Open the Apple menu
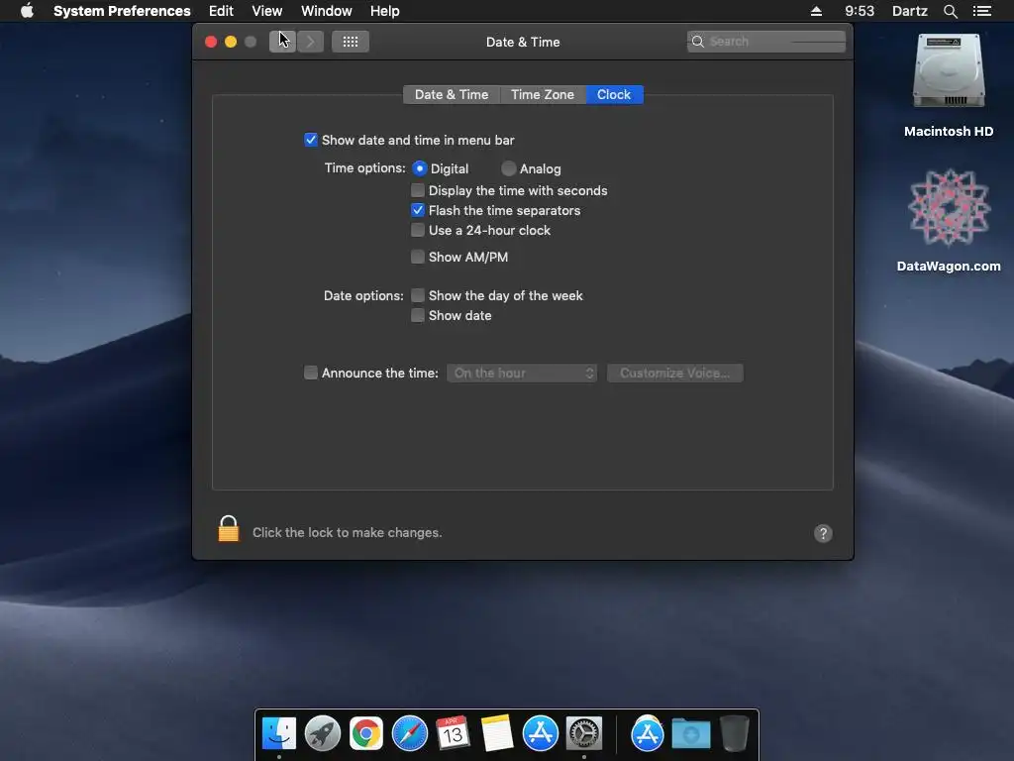 [x=27, y=11]
